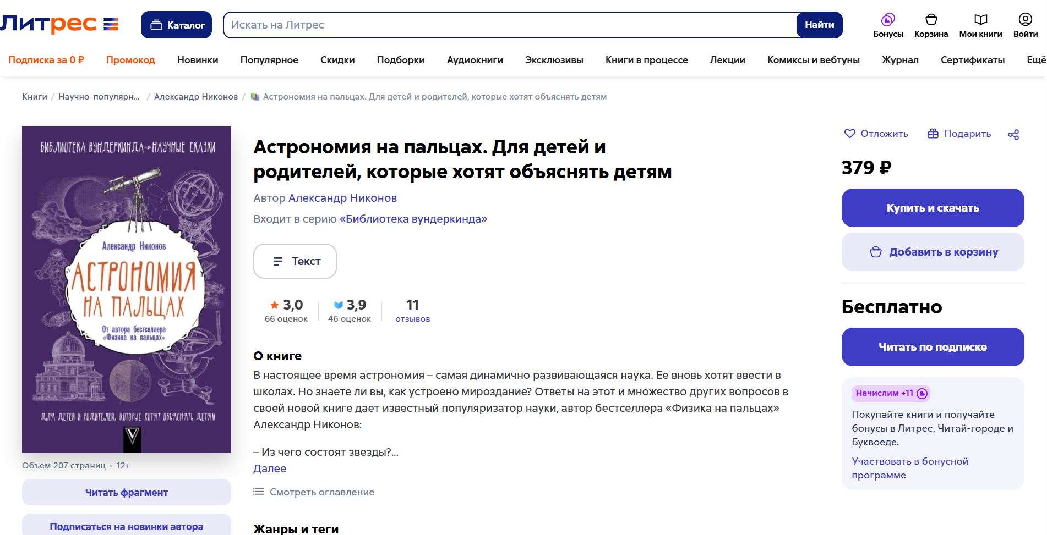The image size is (1047, 535).
Task: Open Лекции section
Action: pos(728,60)
